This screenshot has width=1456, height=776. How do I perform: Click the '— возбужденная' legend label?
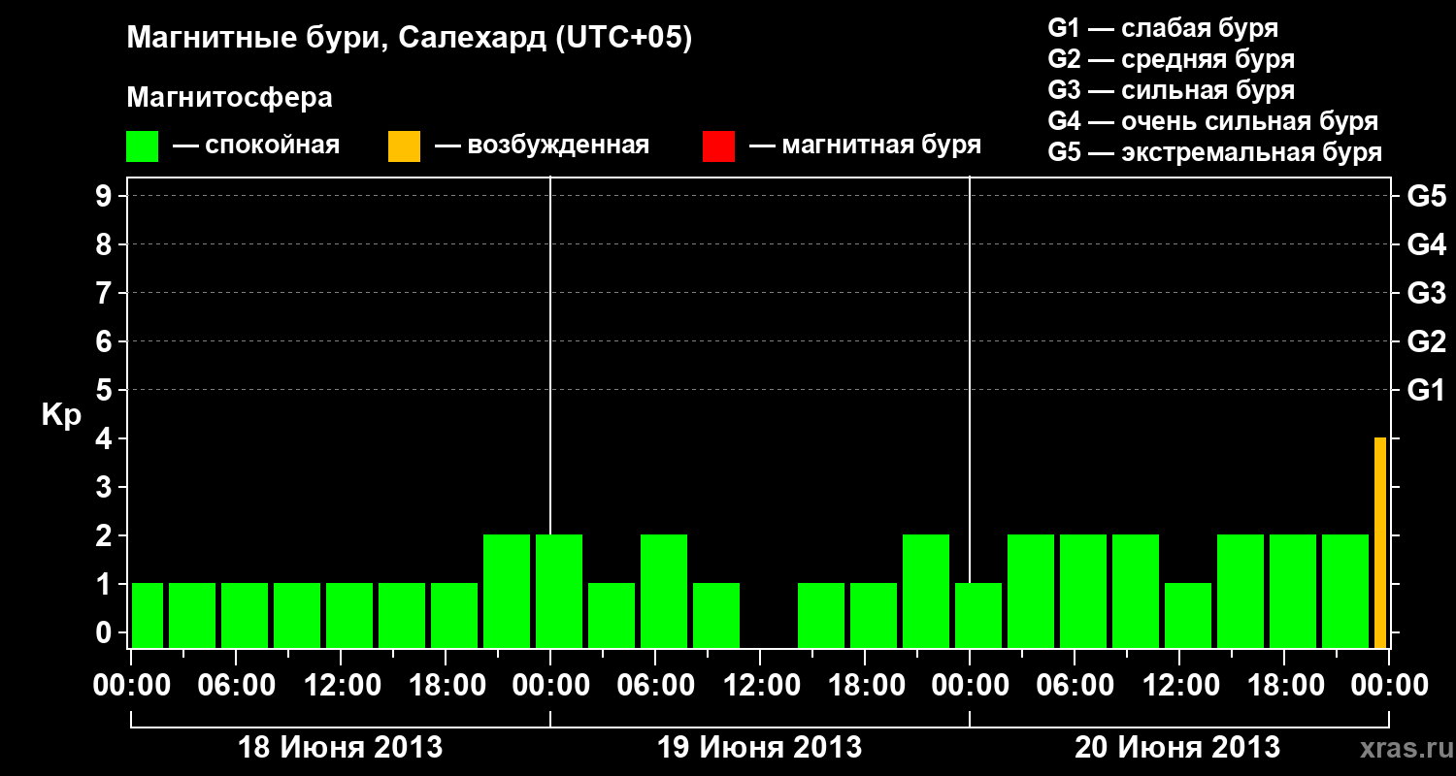542,145
